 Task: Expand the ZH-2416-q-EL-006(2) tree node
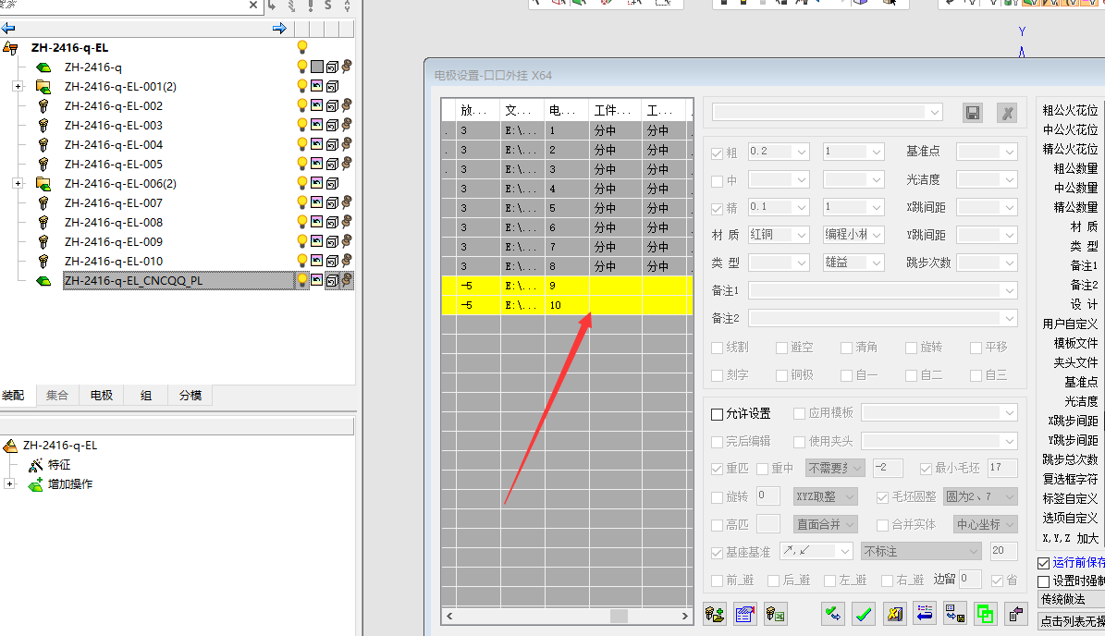[18, 183]
